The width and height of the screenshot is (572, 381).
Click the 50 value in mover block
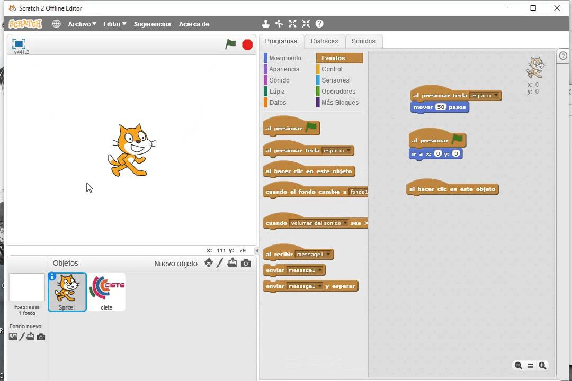[x=441, y=107]
